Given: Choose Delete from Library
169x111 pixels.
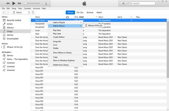Looking at the screenshot, I should pos(65,65).
